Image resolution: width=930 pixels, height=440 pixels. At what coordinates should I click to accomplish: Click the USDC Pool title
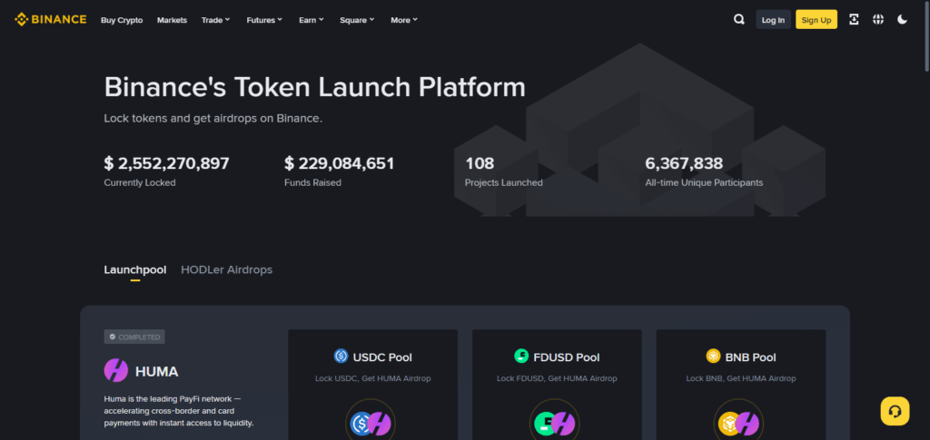pos(382,357)
